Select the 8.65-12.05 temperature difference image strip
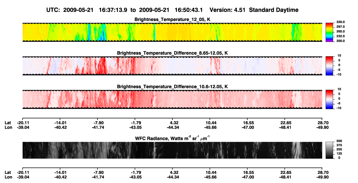This screenshot has width=358, height=183. (x=172, y=66)
